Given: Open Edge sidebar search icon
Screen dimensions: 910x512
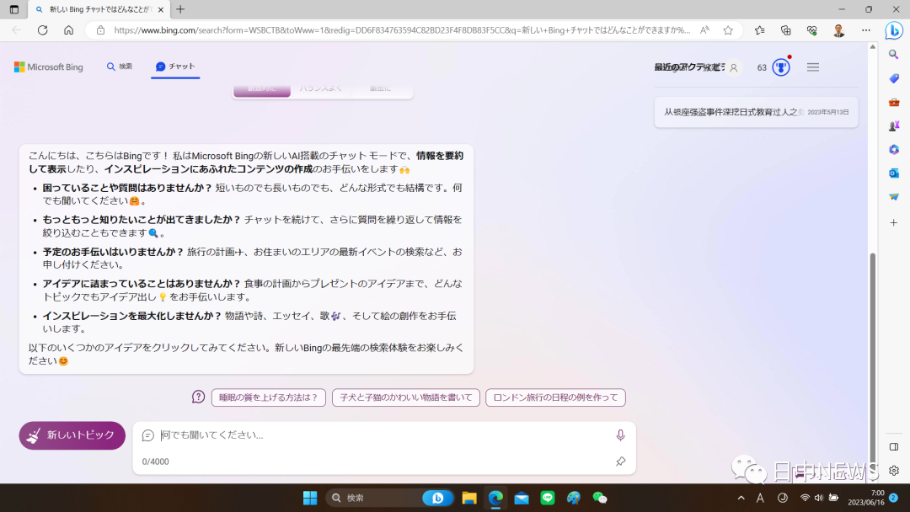Looking at the screenshot, I should [894, 55].
